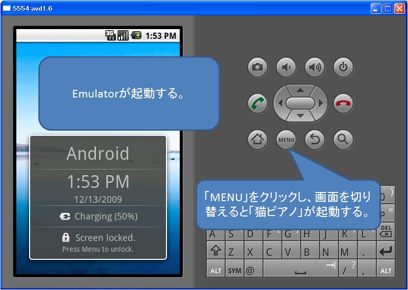Click the D-pad left arrow
408x290 pixels.
click(x=280, y=103)
